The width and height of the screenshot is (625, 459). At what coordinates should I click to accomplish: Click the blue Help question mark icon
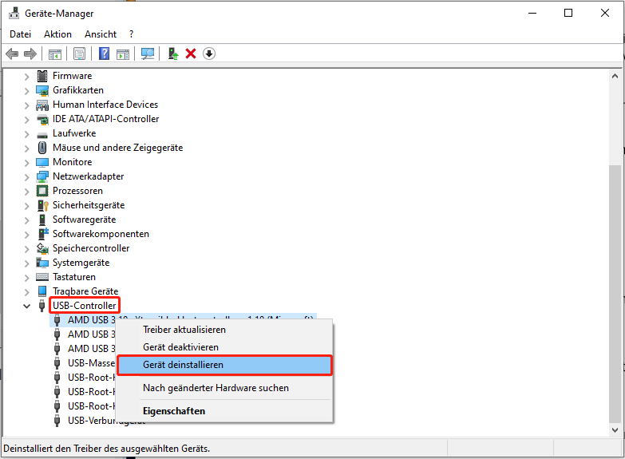[104, 53]
